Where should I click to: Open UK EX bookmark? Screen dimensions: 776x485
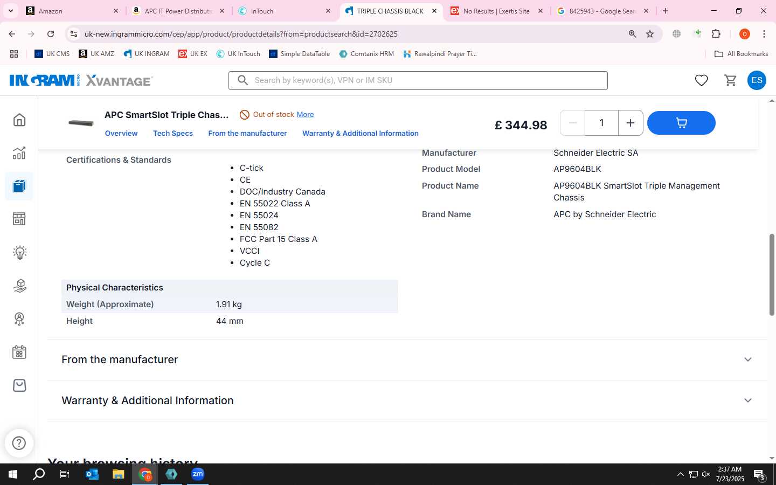click(x=193, y=54)
